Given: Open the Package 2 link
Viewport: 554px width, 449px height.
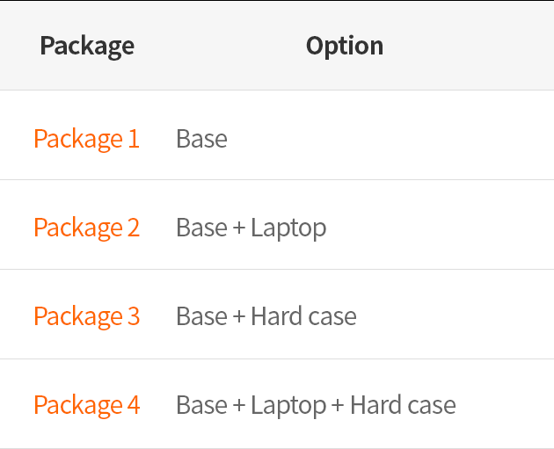Looking at the screenshot, I should pos(86,228).
